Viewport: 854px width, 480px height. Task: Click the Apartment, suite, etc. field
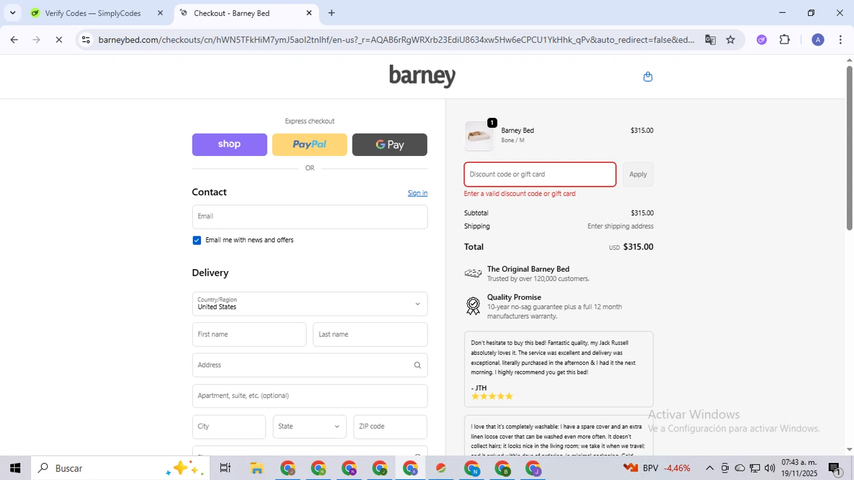tap(310, 396)
